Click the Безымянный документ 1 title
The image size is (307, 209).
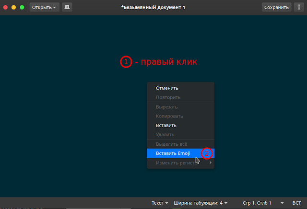click(153, 8)
